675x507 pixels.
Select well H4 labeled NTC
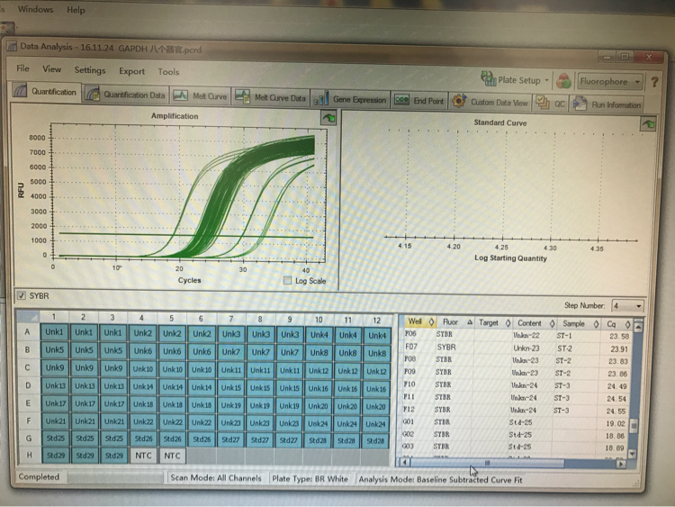(143, 456)
